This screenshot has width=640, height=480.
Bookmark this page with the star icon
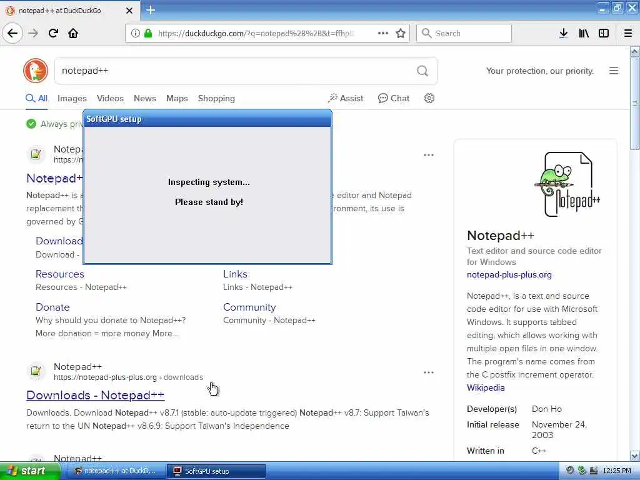[x=401, y=33]
